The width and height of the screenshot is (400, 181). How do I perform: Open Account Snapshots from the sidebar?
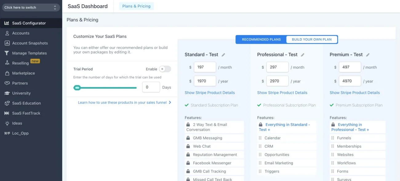tap(30, 43)
